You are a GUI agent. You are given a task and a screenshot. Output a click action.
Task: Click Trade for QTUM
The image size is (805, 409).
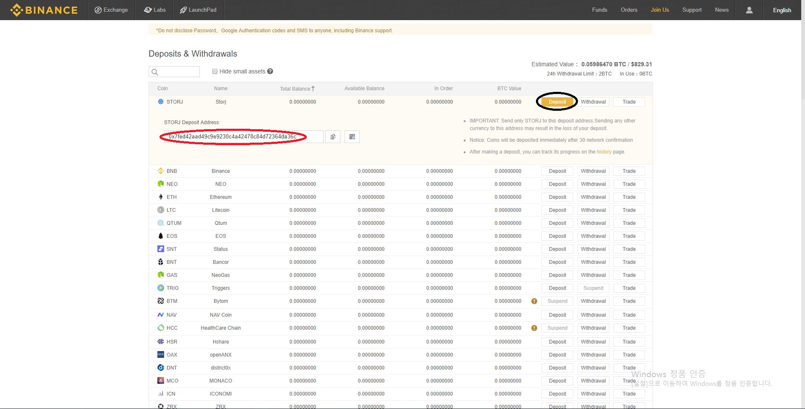(629, 223)
